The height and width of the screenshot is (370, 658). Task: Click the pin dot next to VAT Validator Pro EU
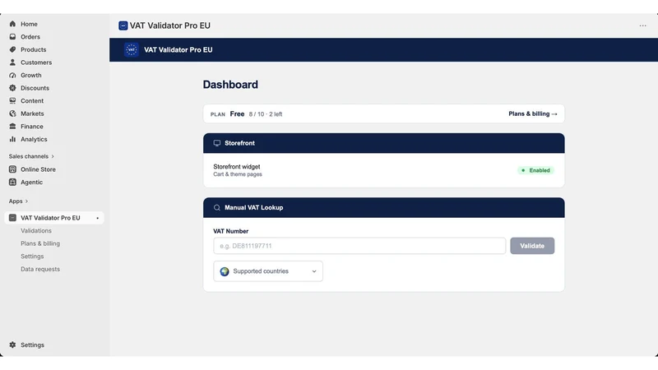[x=97, y=218]
